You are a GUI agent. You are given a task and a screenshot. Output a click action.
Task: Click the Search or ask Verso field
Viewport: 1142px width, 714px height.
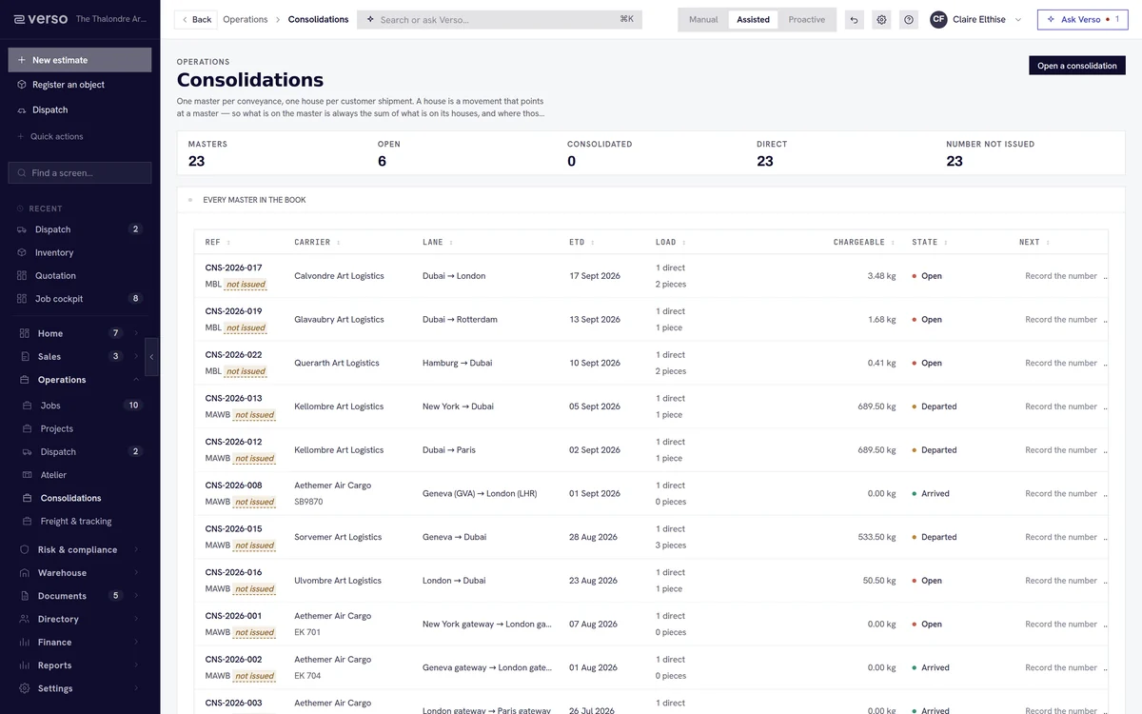pyautogui.click(x=500, y=19)
